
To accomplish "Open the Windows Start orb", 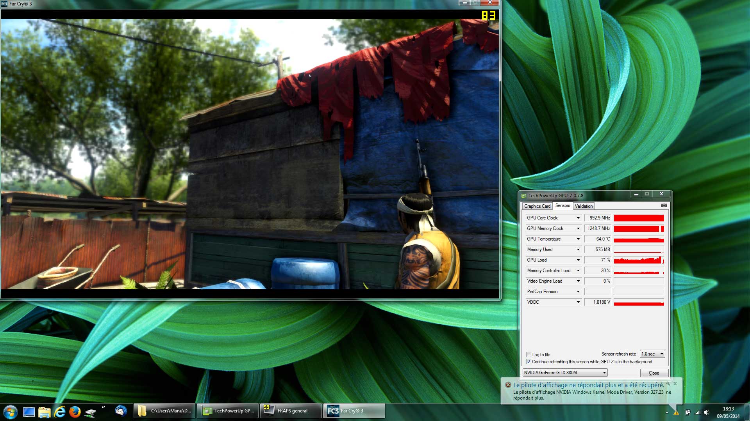I will 10,412.
